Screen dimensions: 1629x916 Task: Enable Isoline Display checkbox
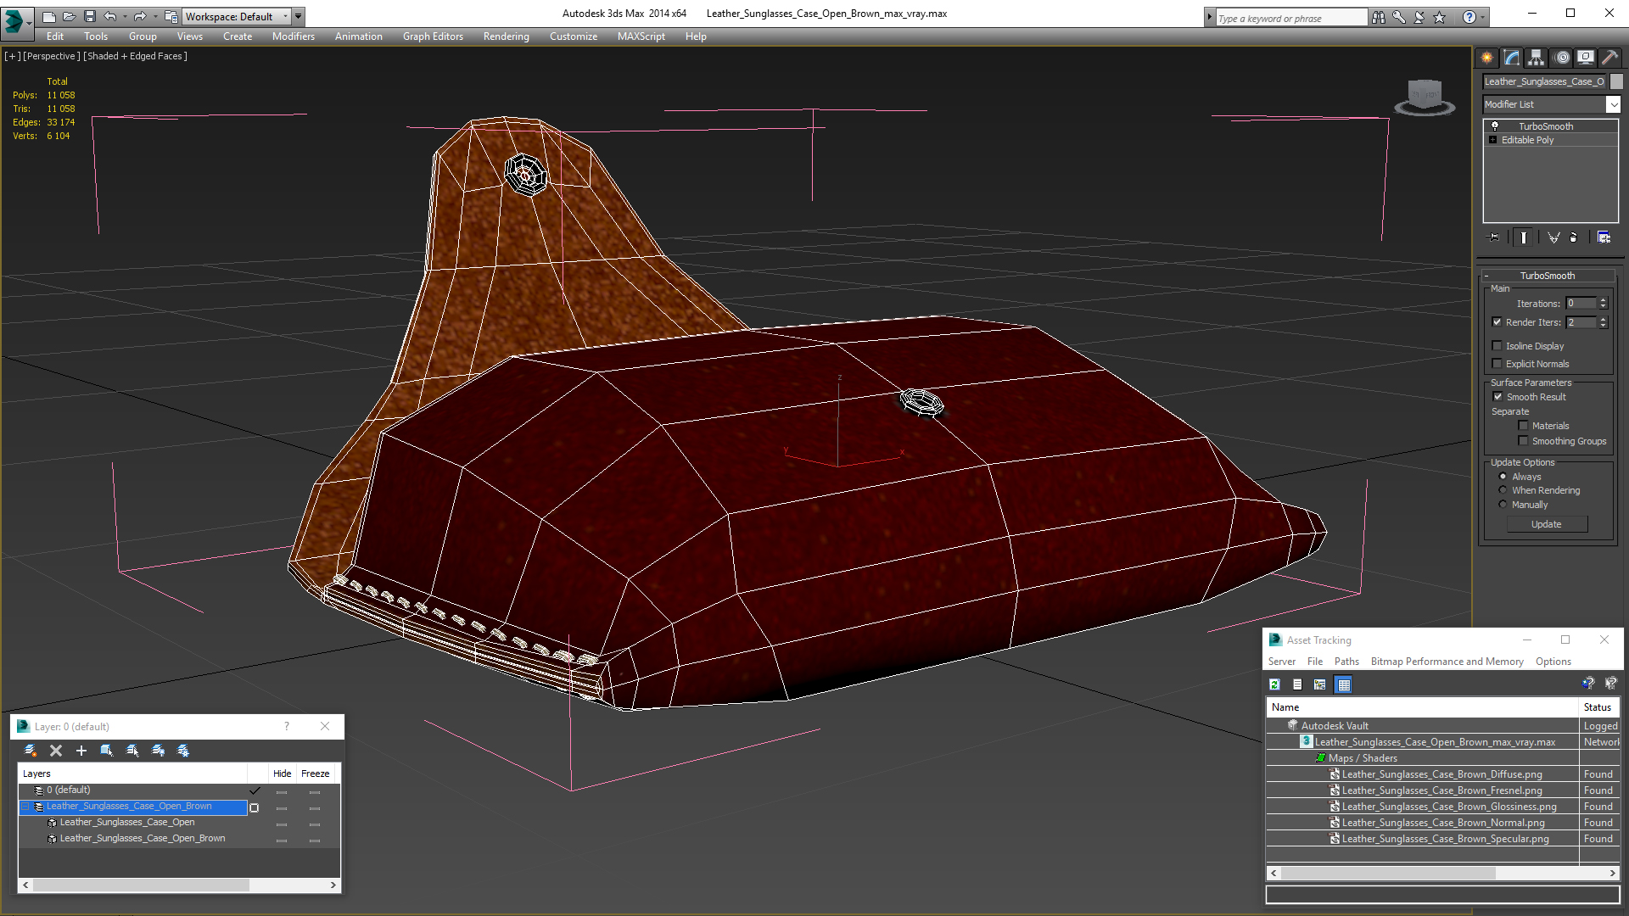pos(1497,346)
